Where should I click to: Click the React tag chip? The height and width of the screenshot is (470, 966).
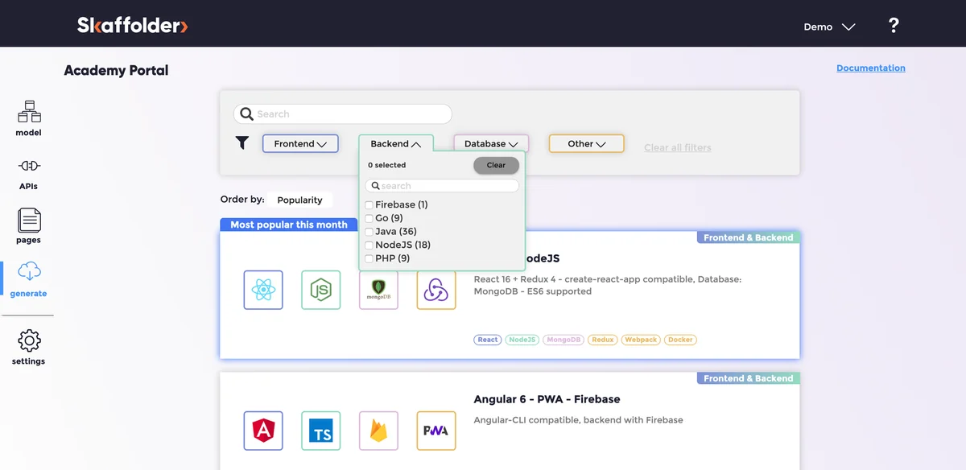488,340
